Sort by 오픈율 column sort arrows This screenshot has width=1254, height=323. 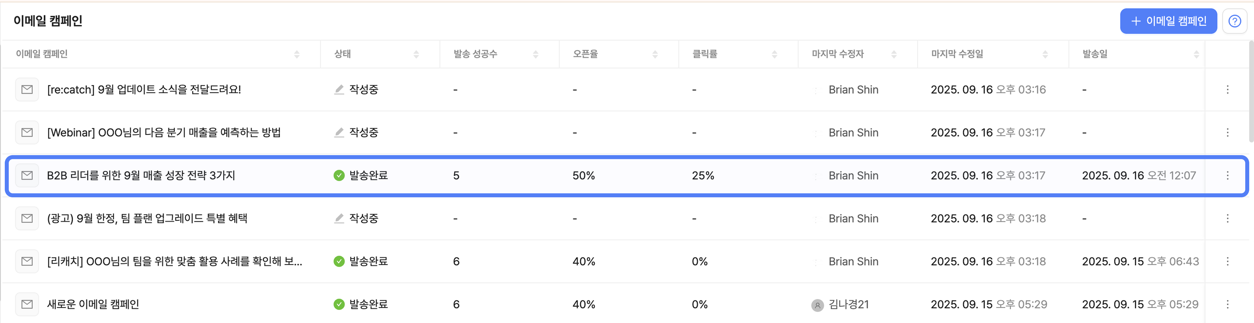(x=655, y=54)
